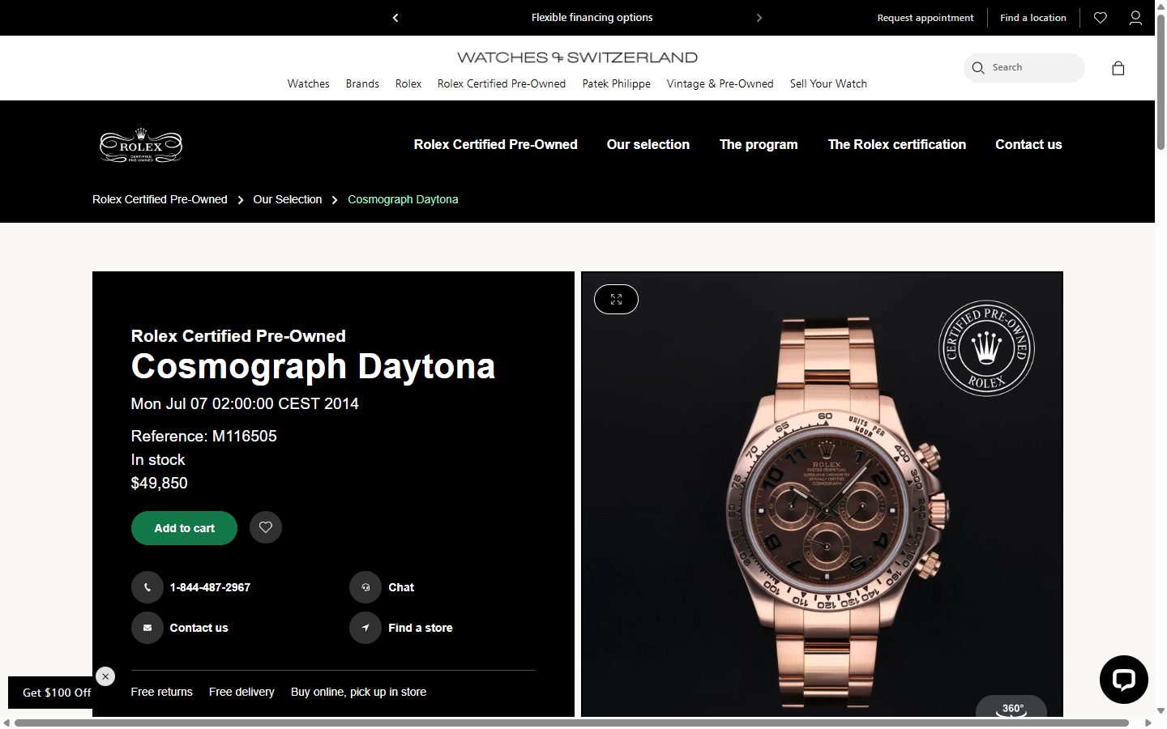
Task: Show the previous banner message arrow
Action: (x=395, y=18)
